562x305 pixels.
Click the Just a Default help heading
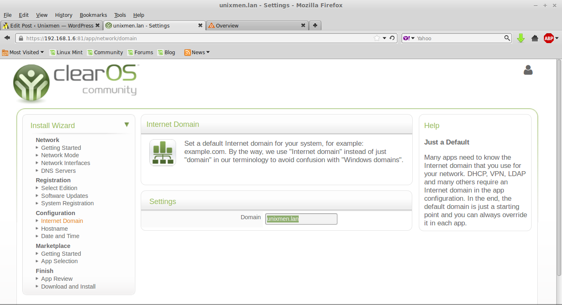tap(447, 142)
